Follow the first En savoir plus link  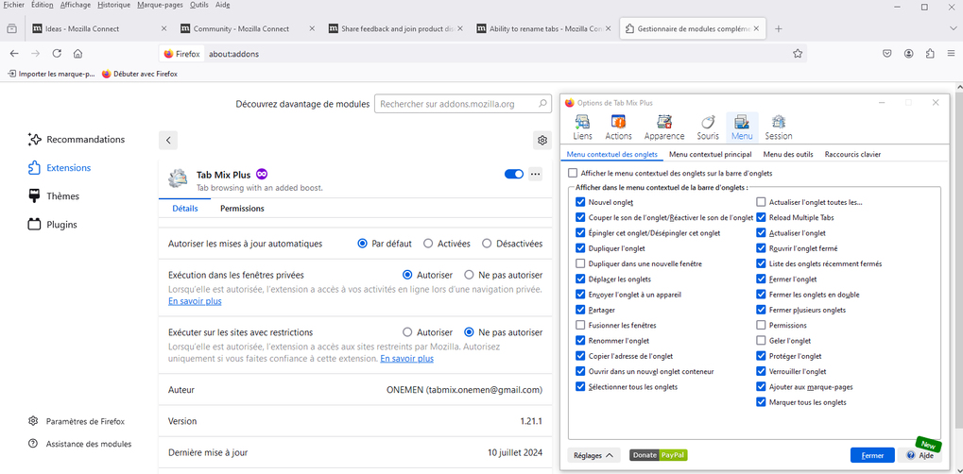point(195,301)
